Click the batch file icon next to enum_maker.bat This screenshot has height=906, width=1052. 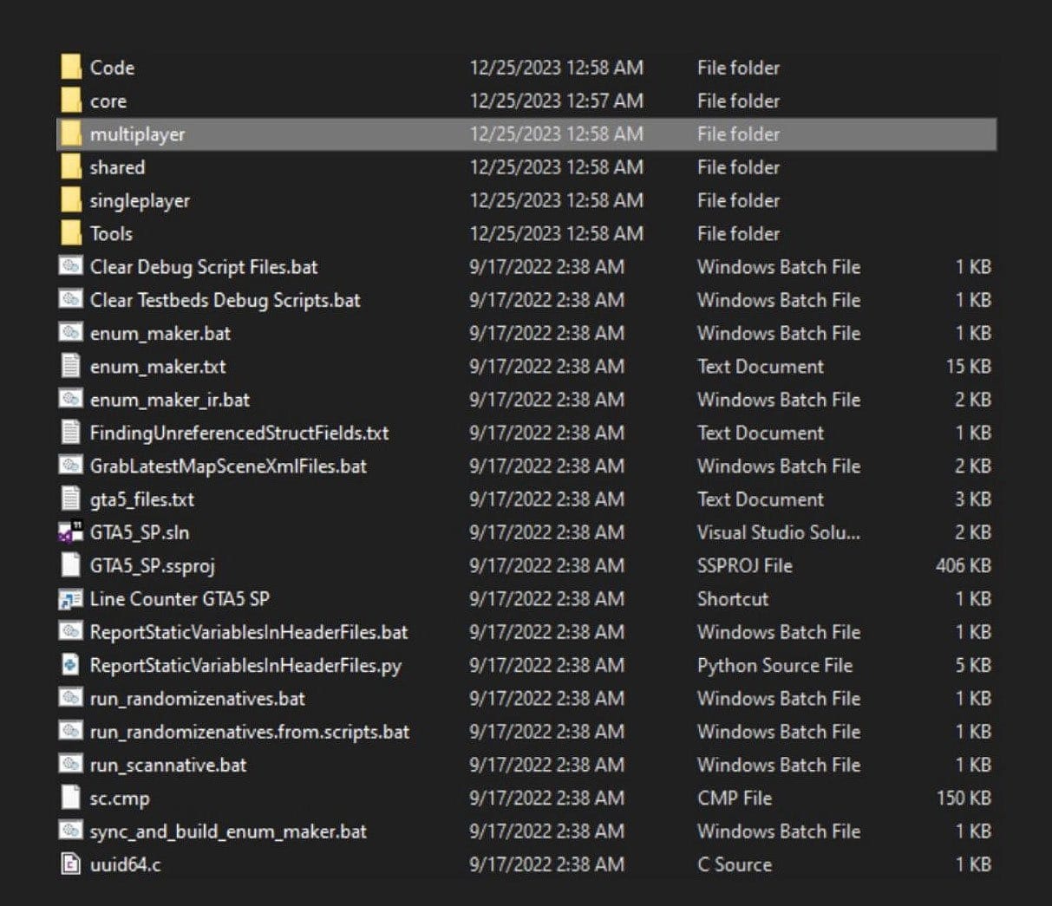pos(73,334)
